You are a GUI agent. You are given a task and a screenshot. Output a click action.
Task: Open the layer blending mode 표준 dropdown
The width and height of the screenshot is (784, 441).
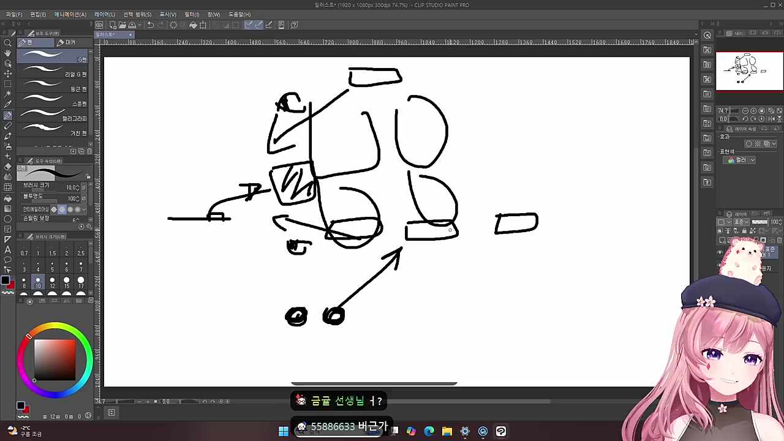(x=741, y=222)
